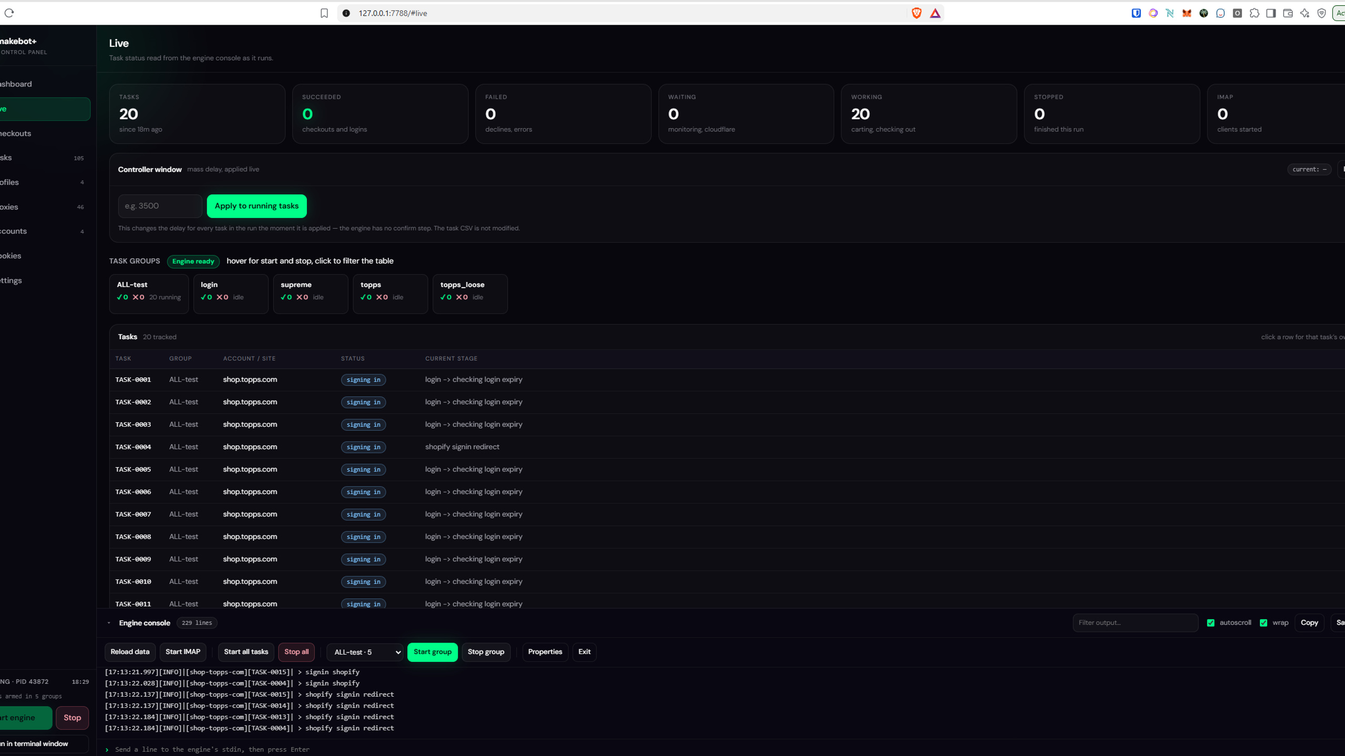This screenshot has height=756, width=1345.
Task: Click the browser reload icon
Action: [x=9, y=13]
